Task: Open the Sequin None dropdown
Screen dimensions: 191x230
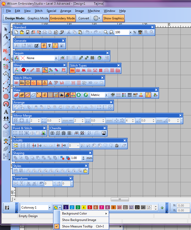Action: tap(56, 58)
